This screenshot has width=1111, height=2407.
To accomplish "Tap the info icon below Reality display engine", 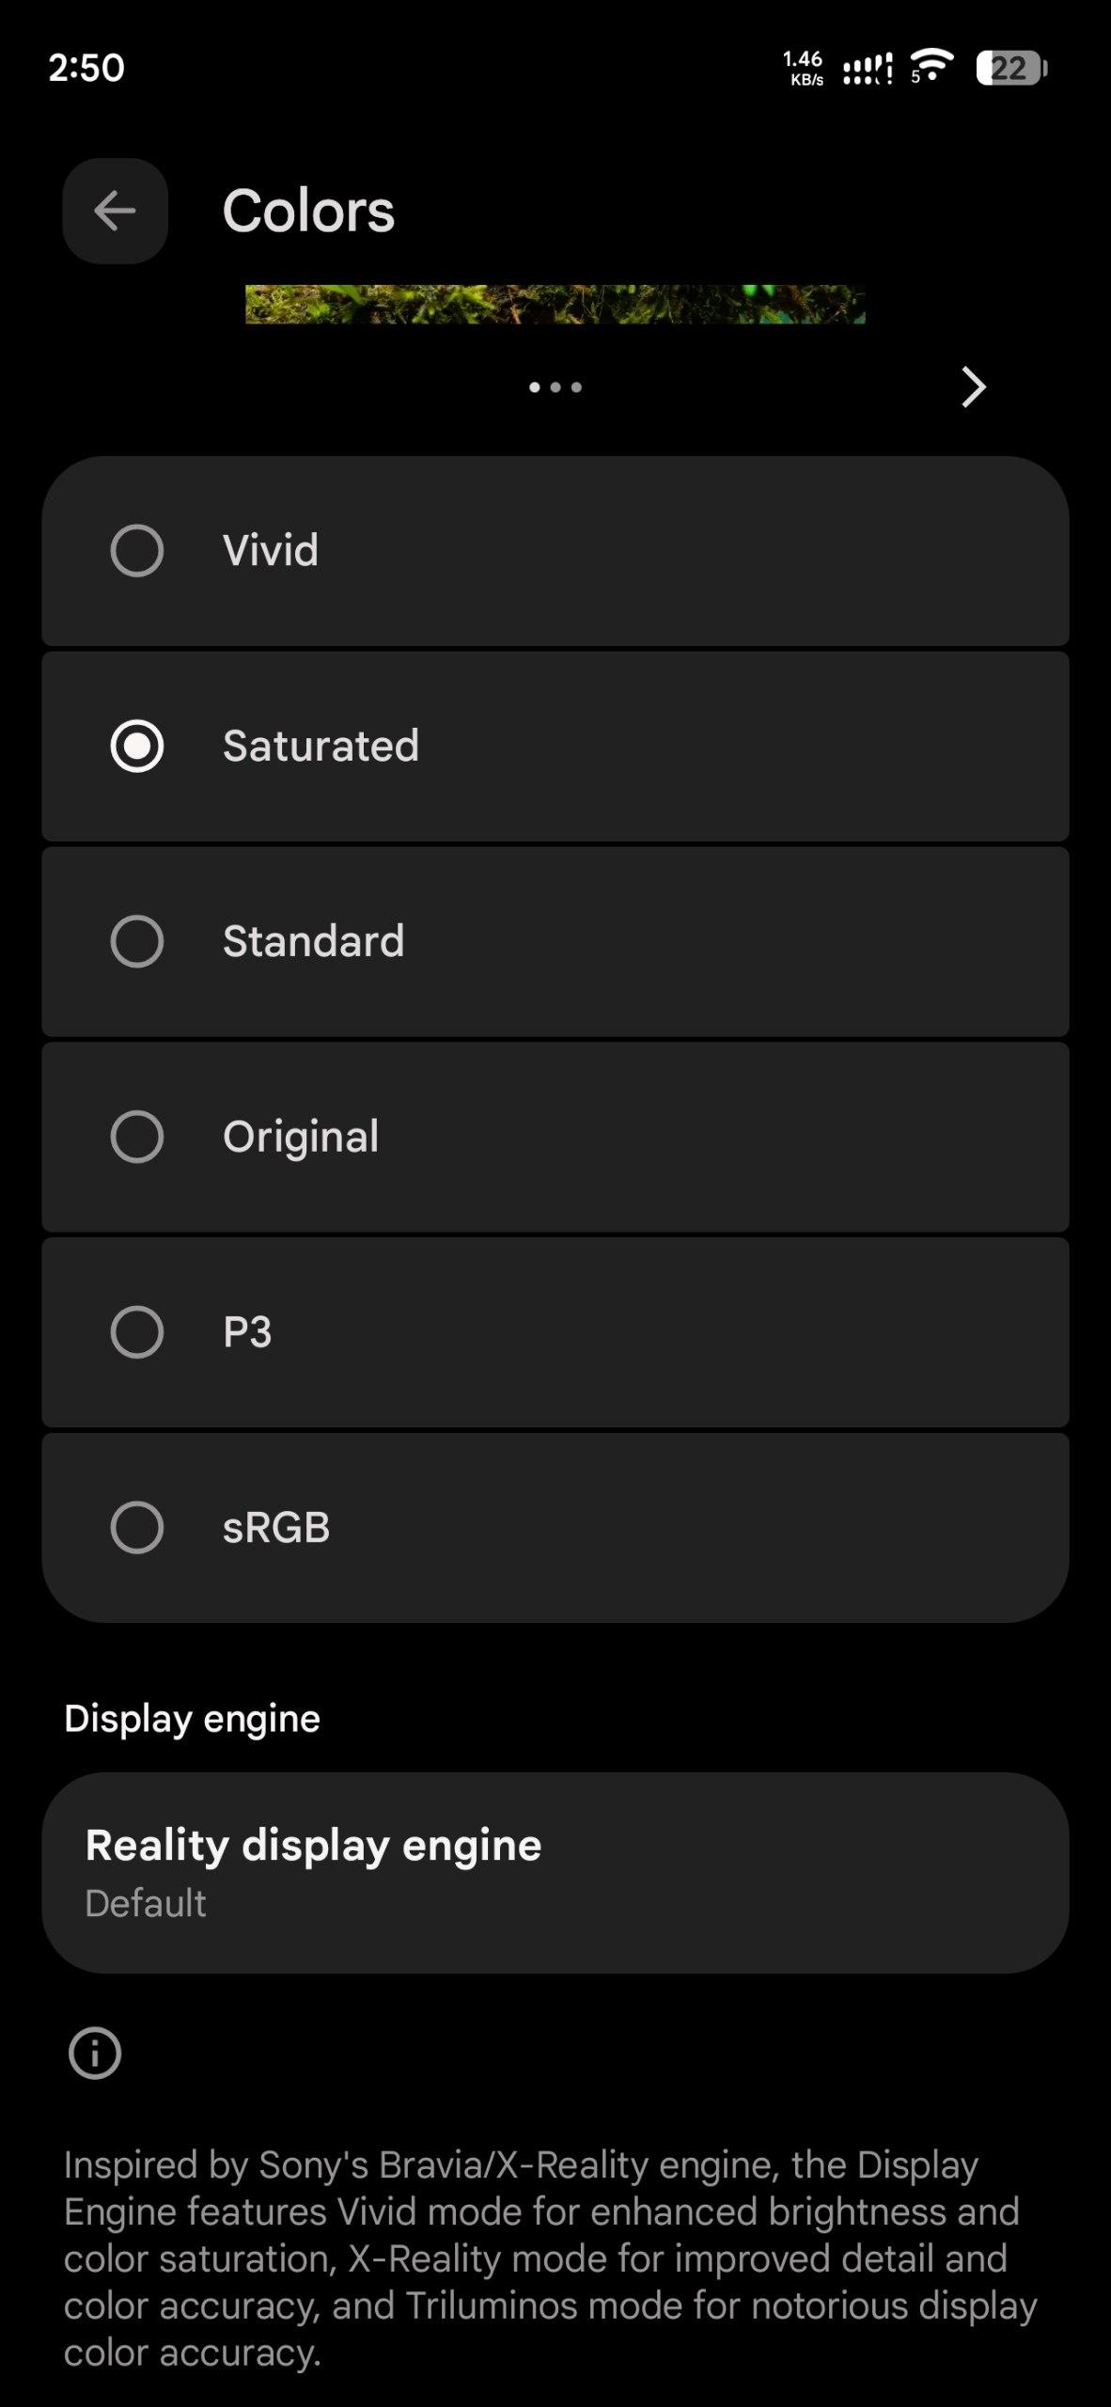I will (95, 2053).
